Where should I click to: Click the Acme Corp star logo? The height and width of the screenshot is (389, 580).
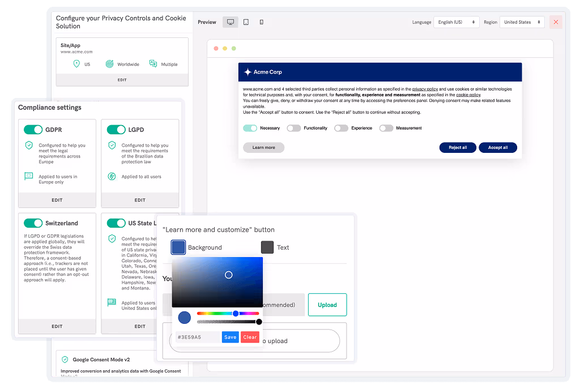point(248,72)
